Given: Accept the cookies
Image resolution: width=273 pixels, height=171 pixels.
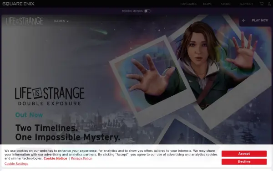Looking at the screenshot, I should coord(244,154).
